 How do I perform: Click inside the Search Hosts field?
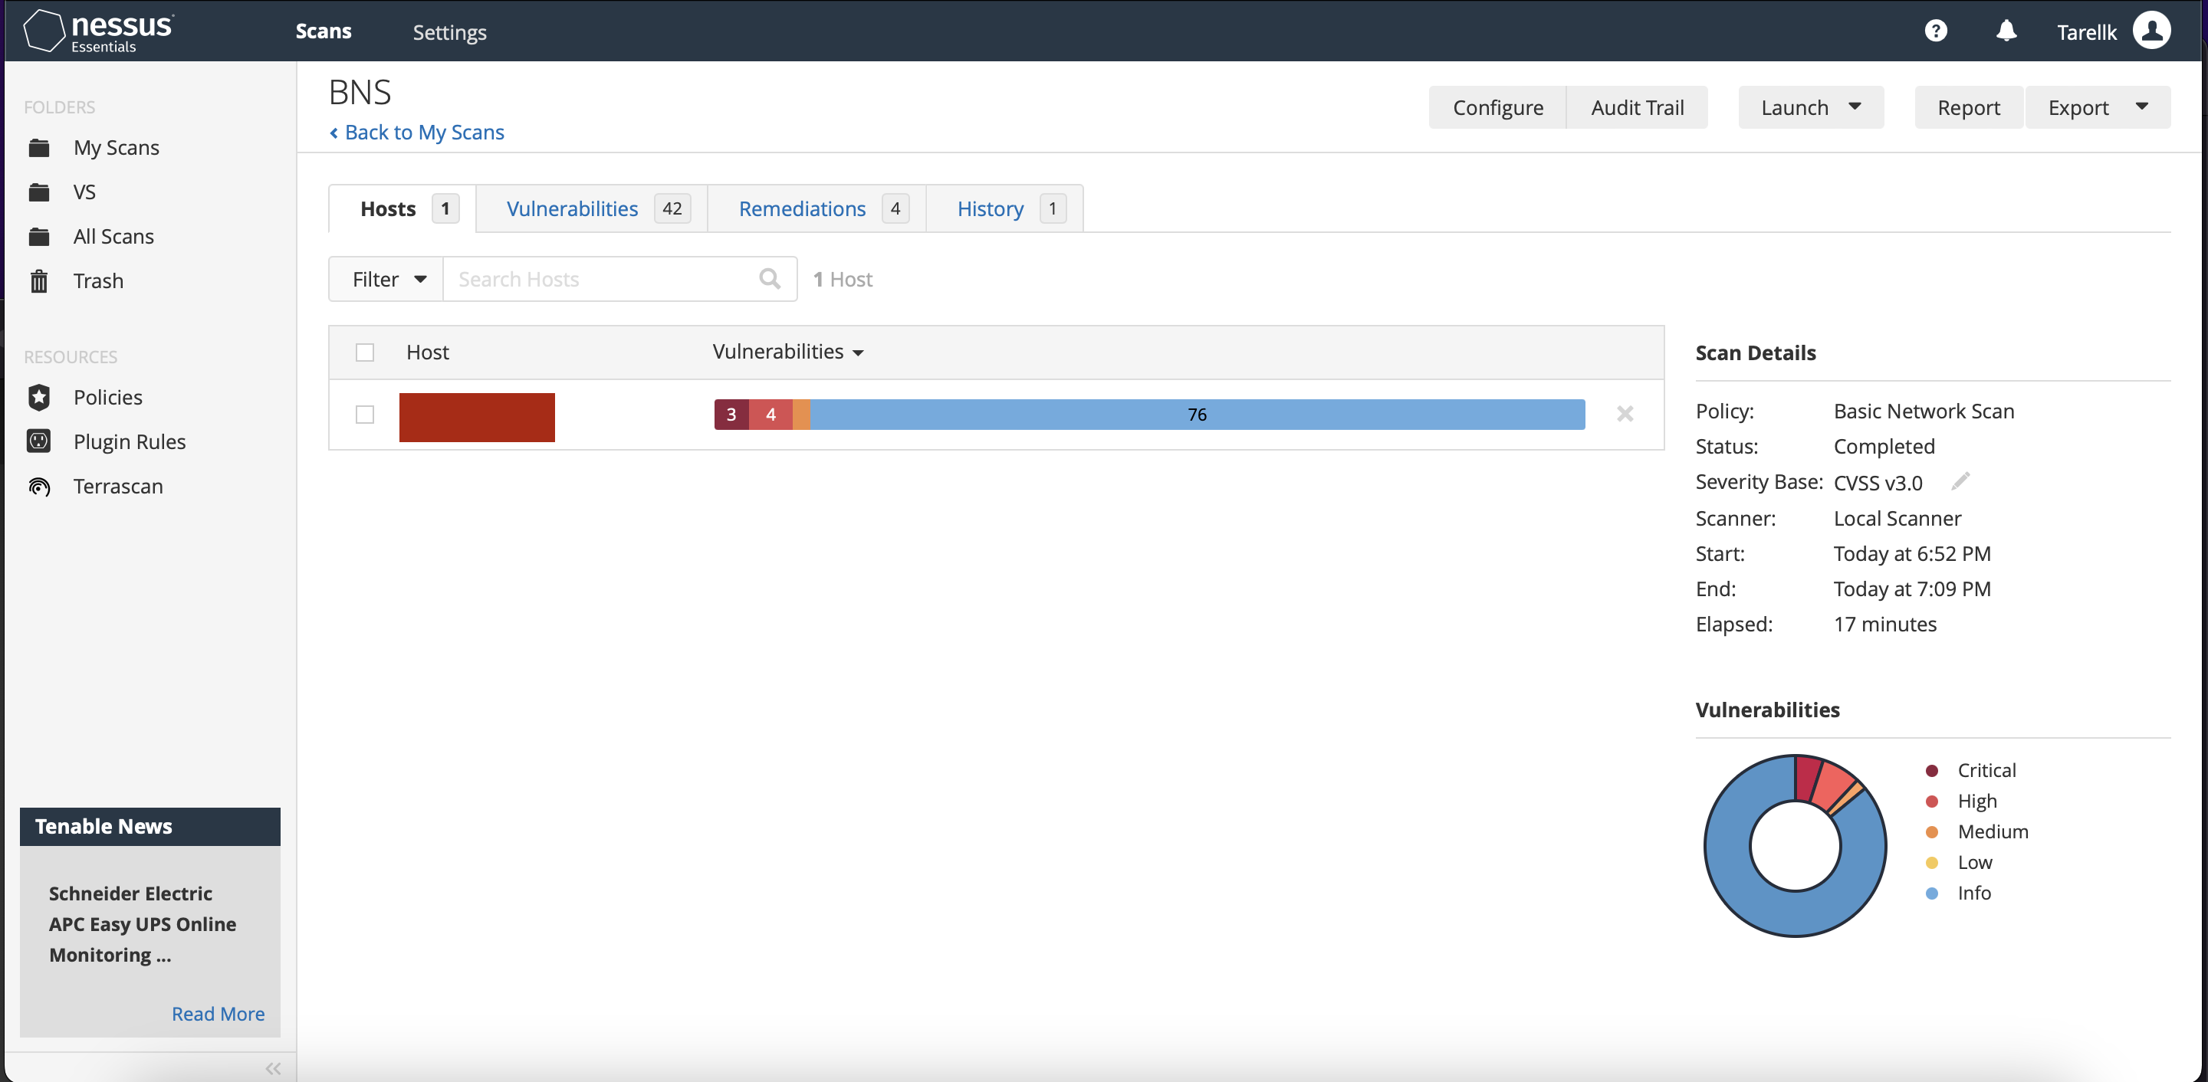click(600, 278)
